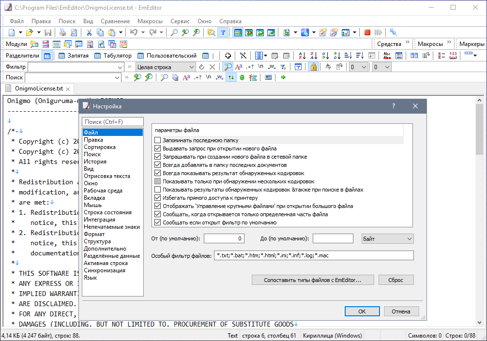This screenshot has width=487, height=341.
Task: Toggle the funnel Filter toolbar icon
Action: point(223,32)
